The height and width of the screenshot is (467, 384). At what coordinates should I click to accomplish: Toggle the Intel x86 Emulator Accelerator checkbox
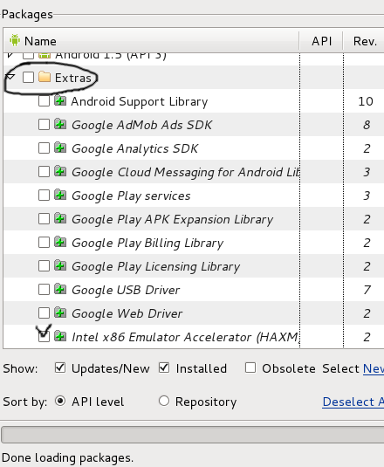click(44, 336)
